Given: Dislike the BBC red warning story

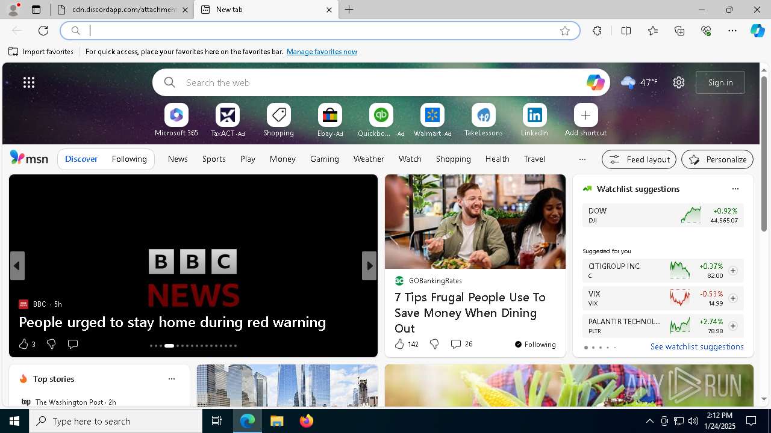Looking at the screenshot, I should click(x=51, y=344).
